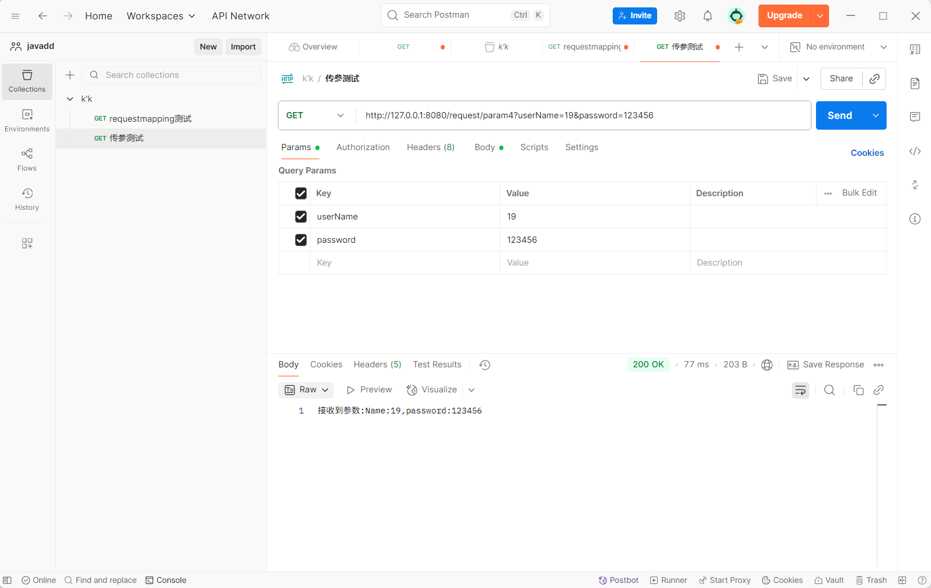931x588 pixels.
Task: Open Console in the status bar
Action: pos(166,581)
